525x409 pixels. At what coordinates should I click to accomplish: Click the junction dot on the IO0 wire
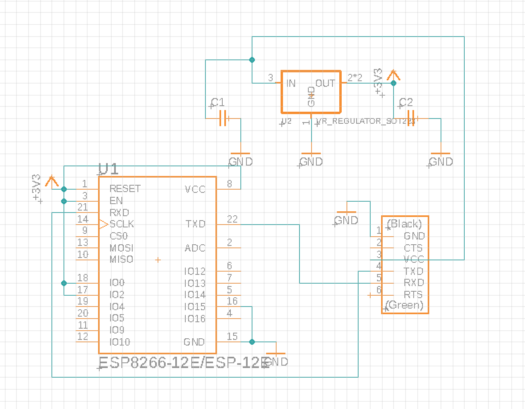click(64, 283)
